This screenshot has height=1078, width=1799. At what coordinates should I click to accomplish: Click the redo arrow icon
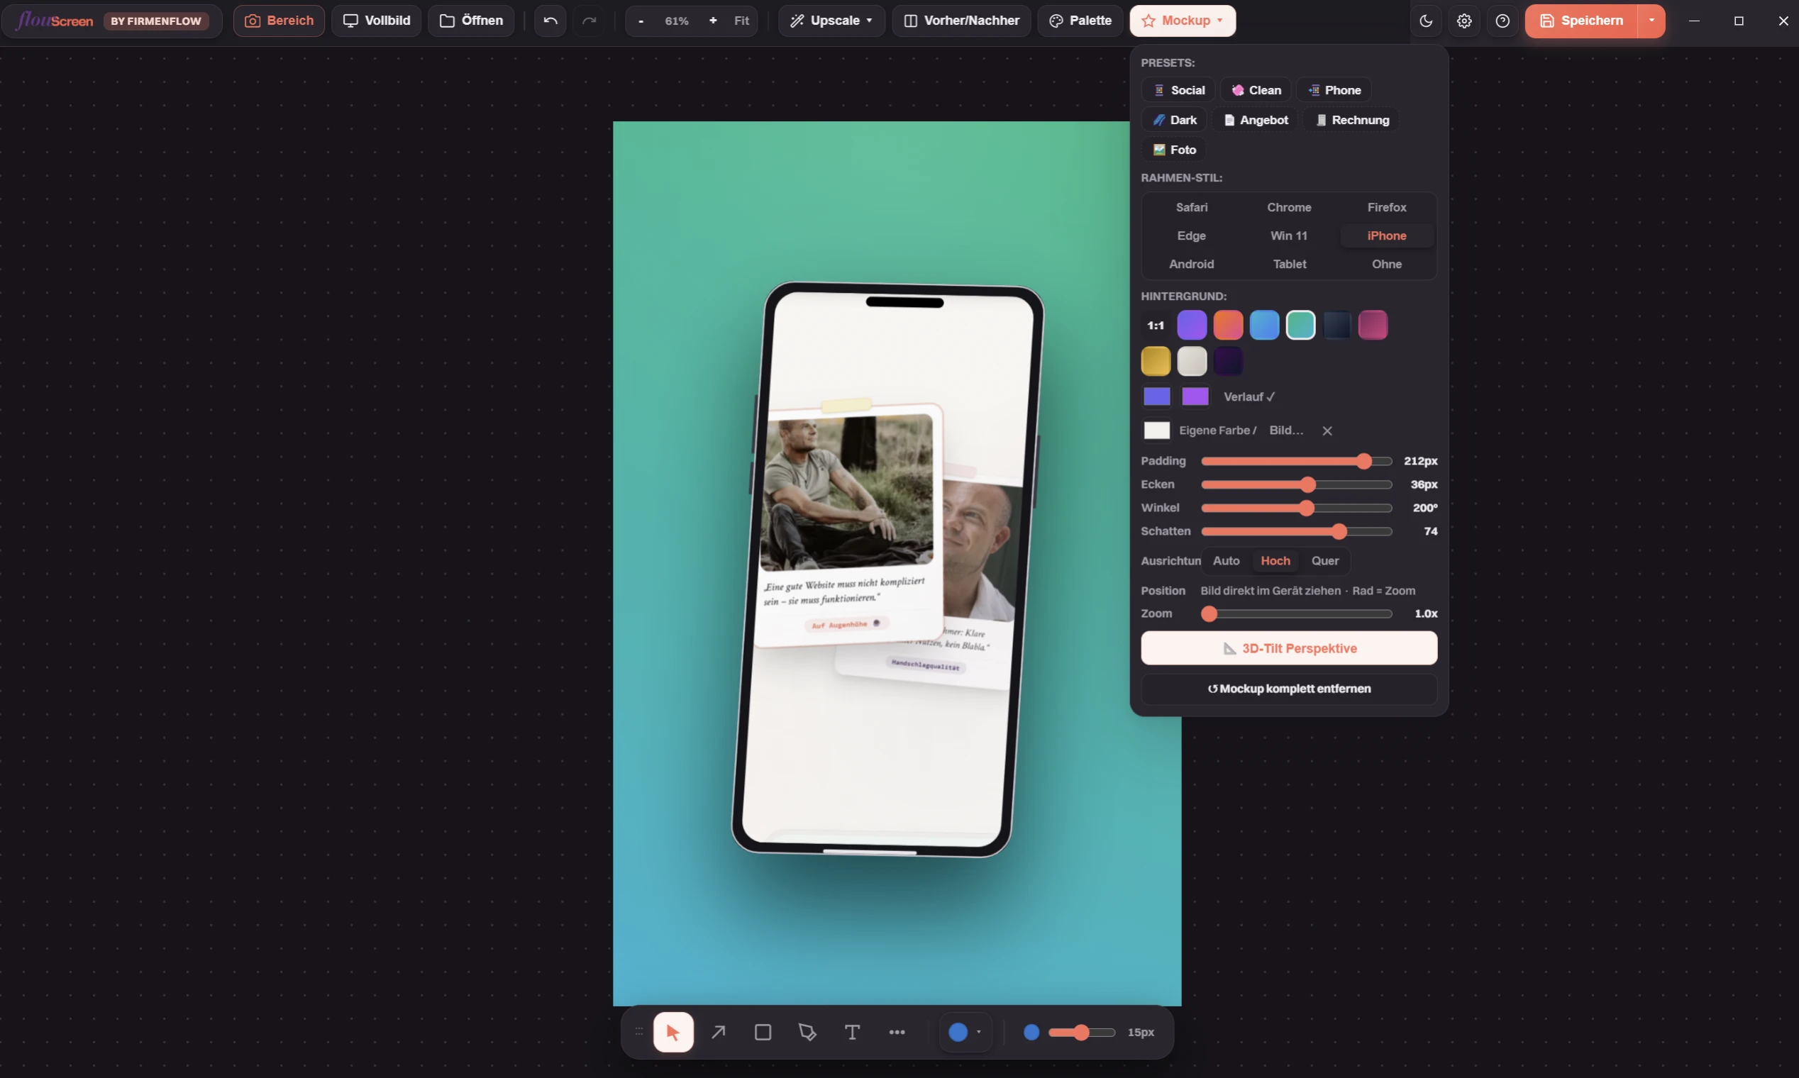[589, 21]
